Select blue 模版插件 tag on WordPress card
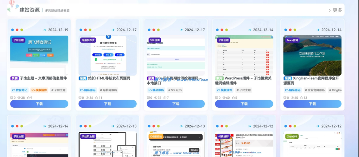 click(224, 90)
